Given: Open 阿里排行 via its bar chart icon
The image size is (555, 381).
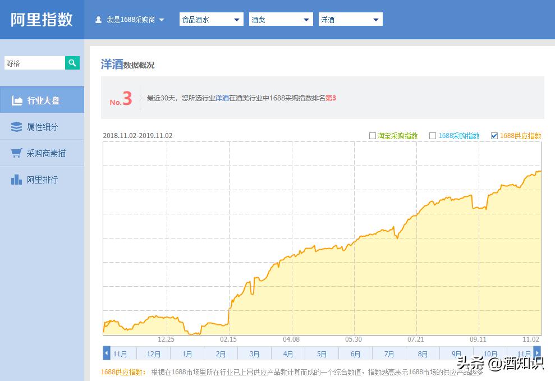Looking at the screenshot, I should tap(17, 180).
